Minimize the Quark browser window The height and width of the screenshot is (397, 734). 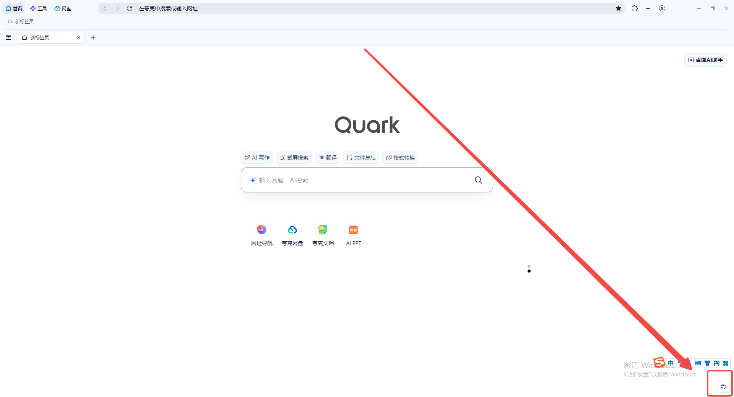[x=699, y=8]
